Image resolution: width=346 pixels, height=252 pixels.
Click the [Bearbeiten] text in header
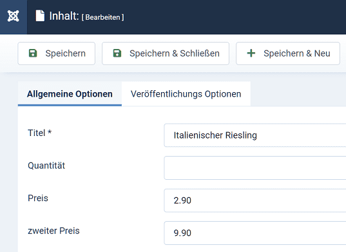coord(103,17)
